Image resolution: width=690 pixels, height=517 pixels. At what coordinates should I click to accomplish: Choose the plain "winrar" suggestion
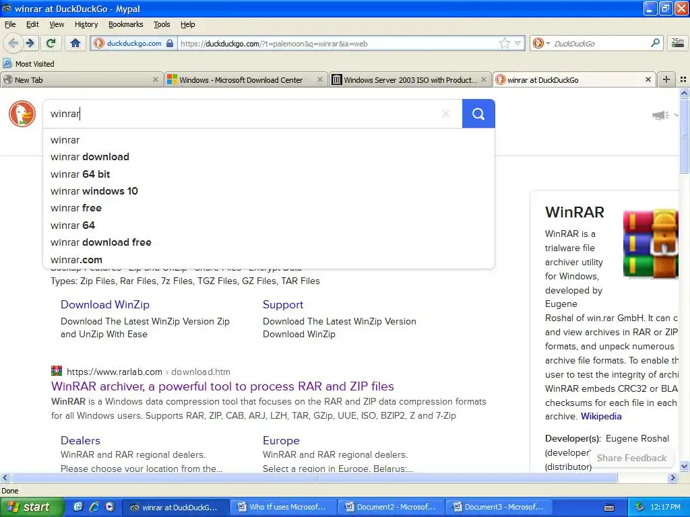pyautogui.click(x=268, y=140)
